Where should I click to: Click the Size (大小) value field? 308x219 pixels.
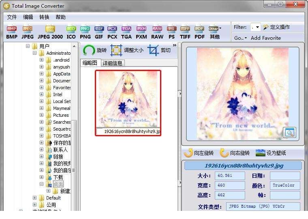click(x=230, y=176)
